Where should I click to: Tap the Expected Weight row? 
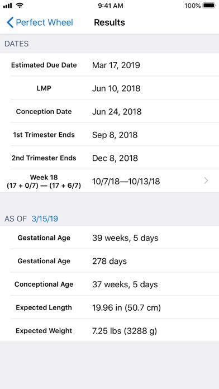click(x=109, y=331)
